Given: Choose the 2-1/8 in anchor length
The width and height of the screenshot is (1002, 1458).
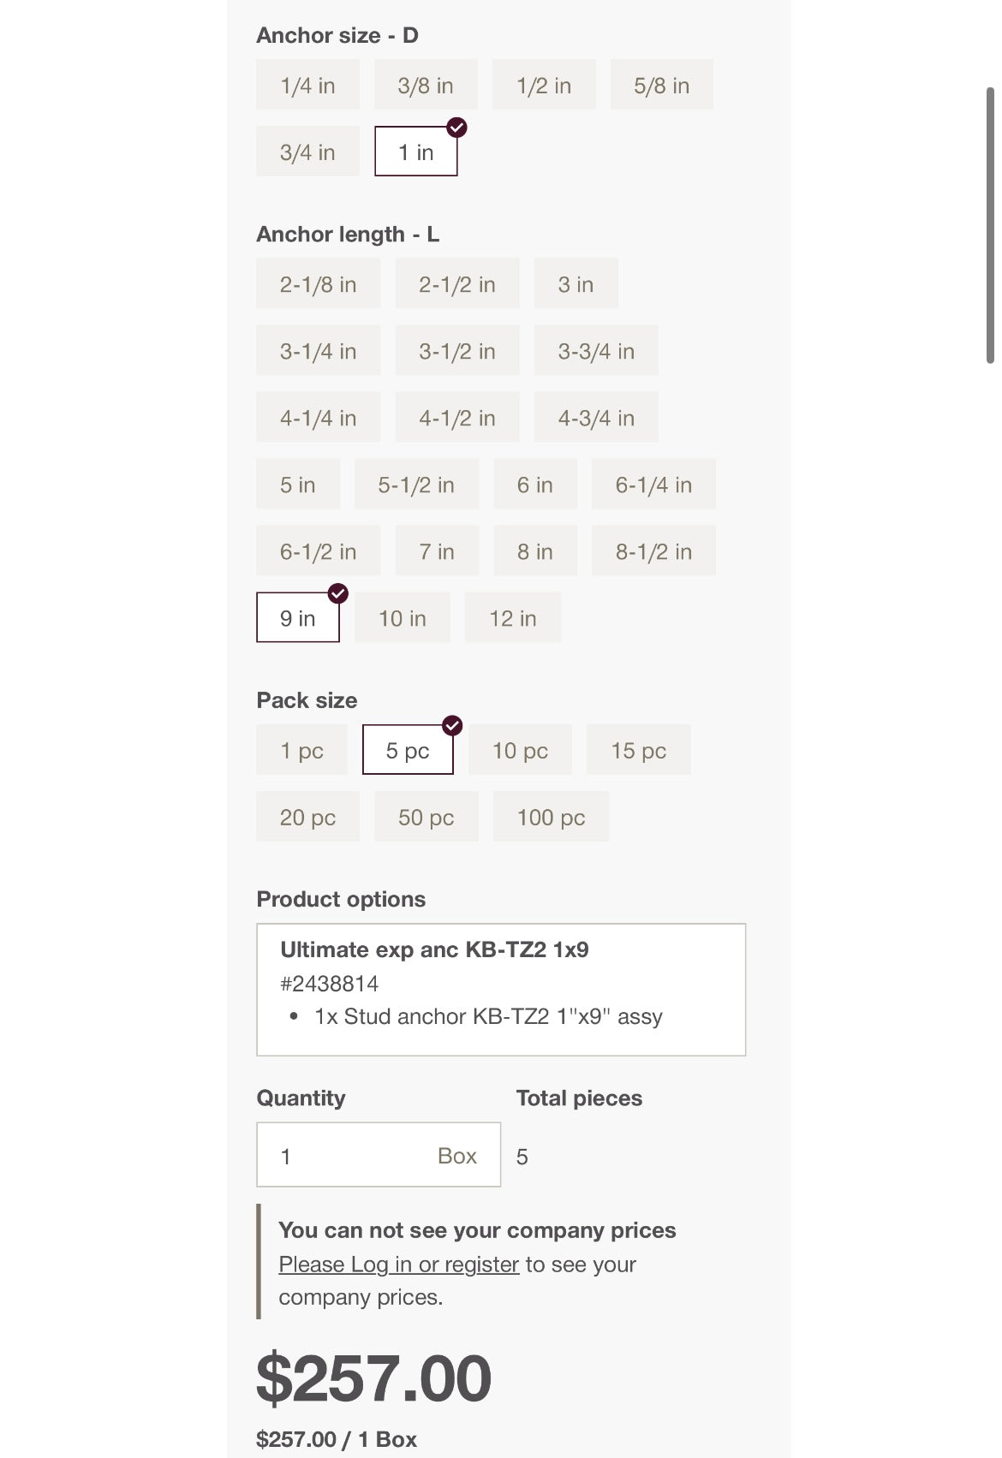Looking at the screenshot, I should [x=318, y=283].
